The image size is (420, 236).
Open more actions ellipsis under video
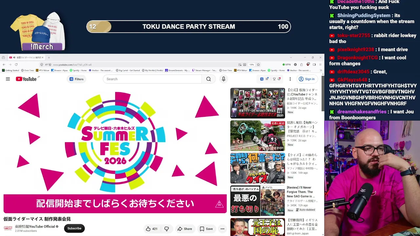tap(222, 229)
